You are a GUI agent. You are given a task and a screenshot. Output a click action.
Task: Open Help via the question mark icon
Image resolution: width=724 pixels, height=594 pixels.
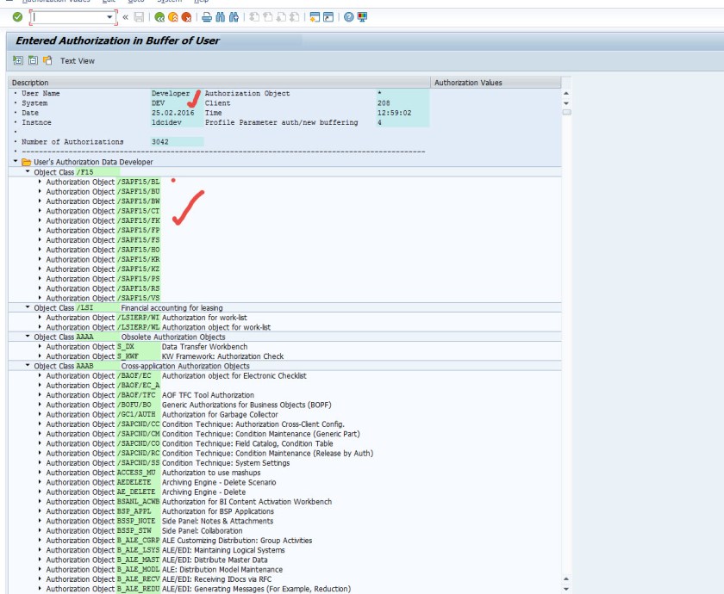pos(349,17)
